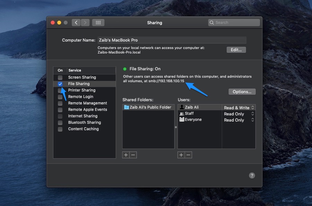
Task: Click the Edit... button
Action: coord(236,50)
